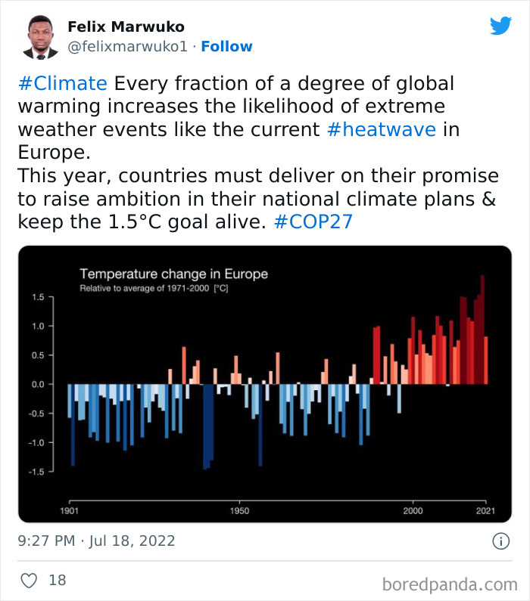Viewport: 530px width, 601px height.
Task: Open the tweet info circle icon
Action: pos(500,541)
